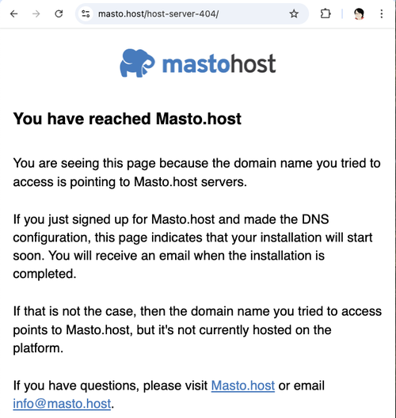Click the heading You have reached Masto.host
Screen dimensions: 396x418
(x=128, y=119)
